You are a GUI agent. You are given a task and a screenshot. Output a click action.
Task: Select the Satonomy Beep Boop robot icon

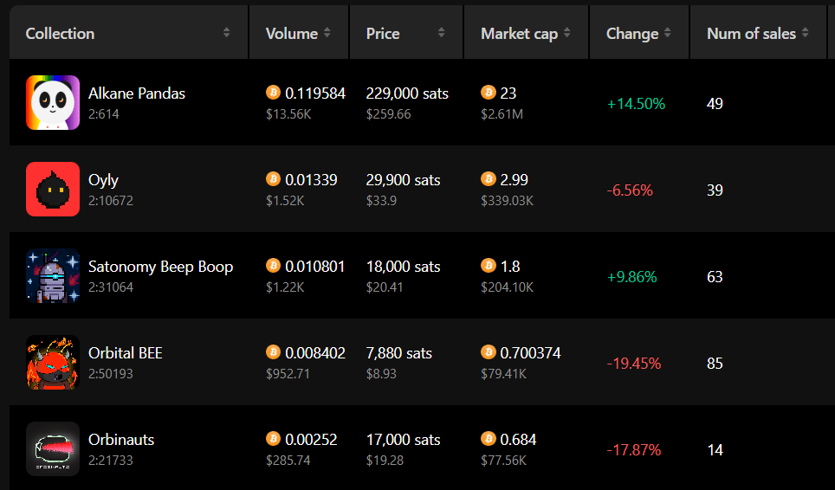click(x=53, y=276)
